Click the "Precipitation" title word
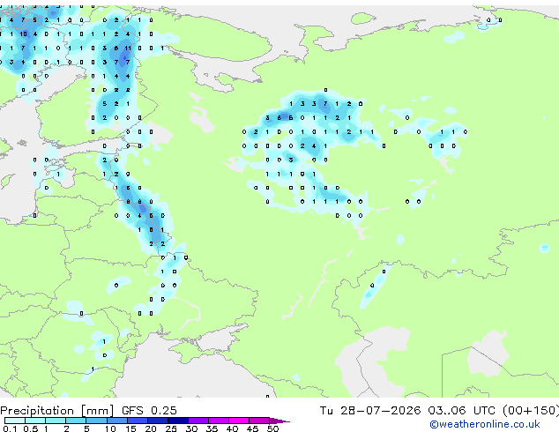559x432 pixels. 37,411
